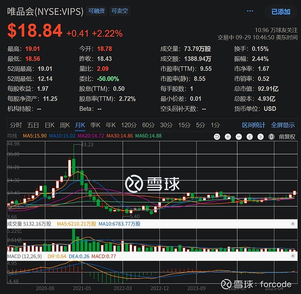Click the DIF:0.64 MACD legend value

pyautogui.click(x=57, y=256)
